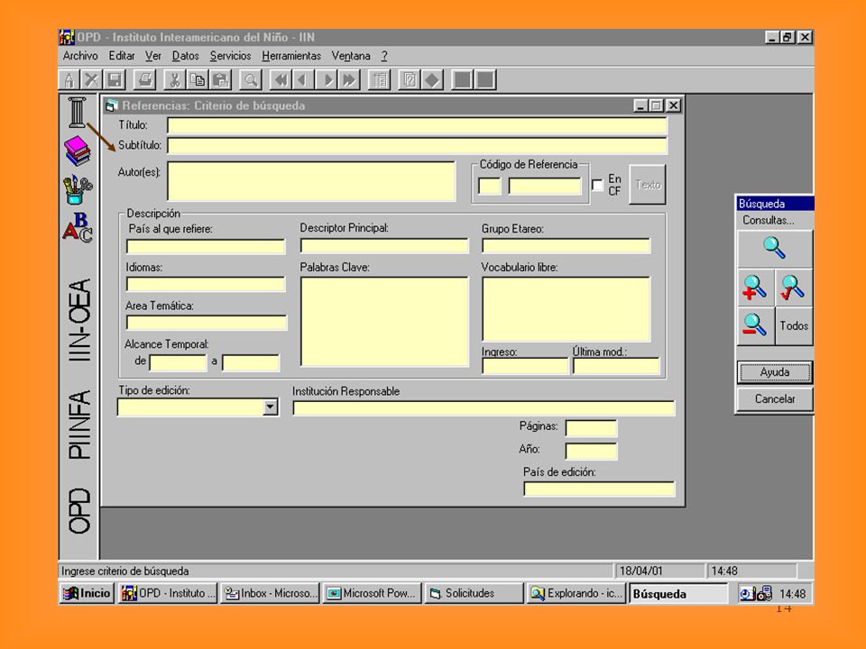Click the Año input field
Viewport: 866px width, 649px height.
[x=591, y=452]
